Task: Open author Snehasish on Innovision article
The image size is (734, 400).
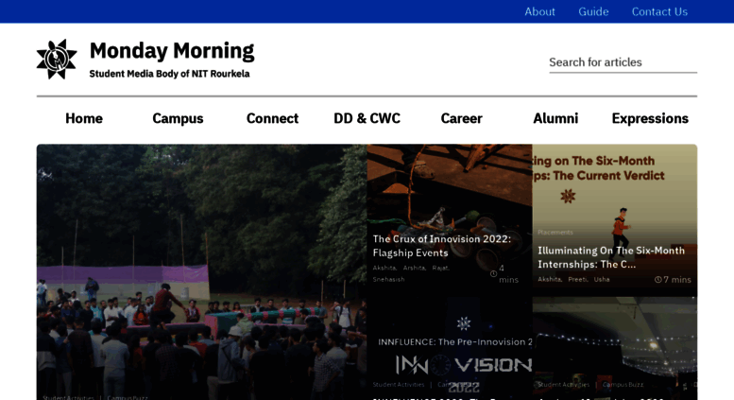Action: [388, 279]
